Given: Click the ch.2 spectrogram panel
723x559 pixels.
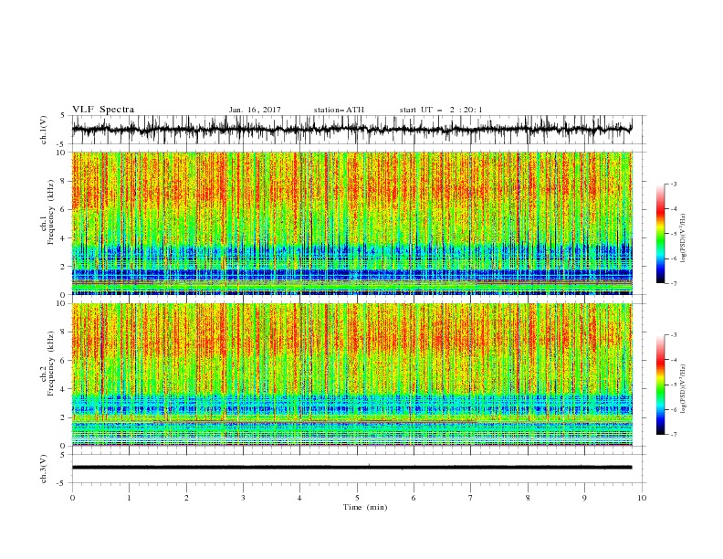Looking at the screenshot, I should click(x=352, y=374).
